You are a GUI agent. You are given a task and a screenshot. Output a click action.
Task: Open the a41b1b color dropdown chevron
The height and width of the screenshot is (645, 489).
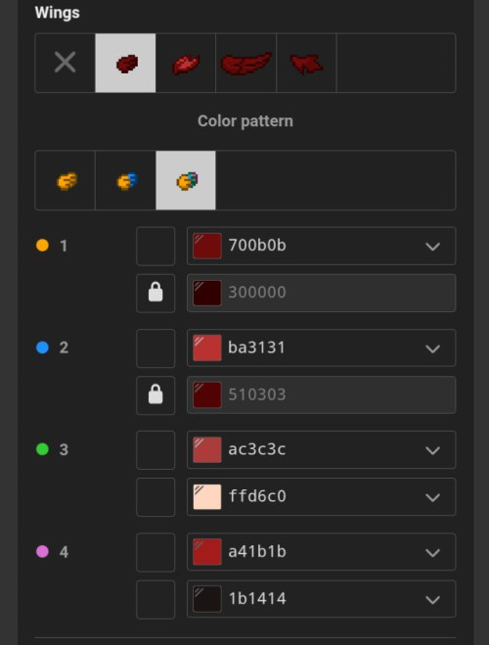coord(432,552)
